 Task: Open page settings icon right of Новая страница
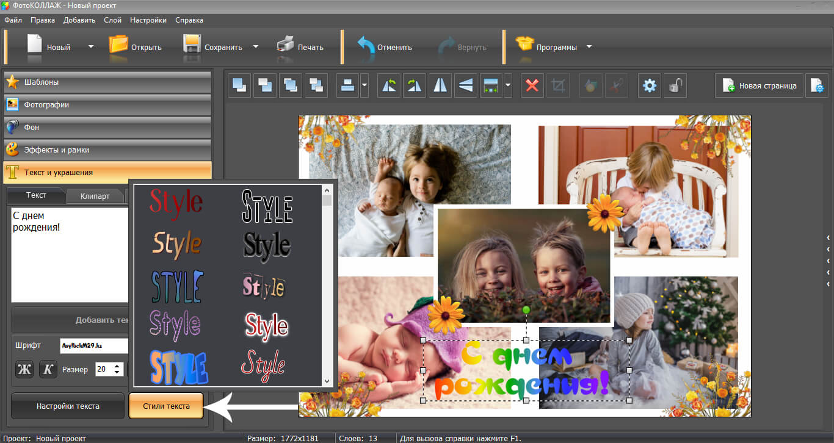click(x=817, y=85)
